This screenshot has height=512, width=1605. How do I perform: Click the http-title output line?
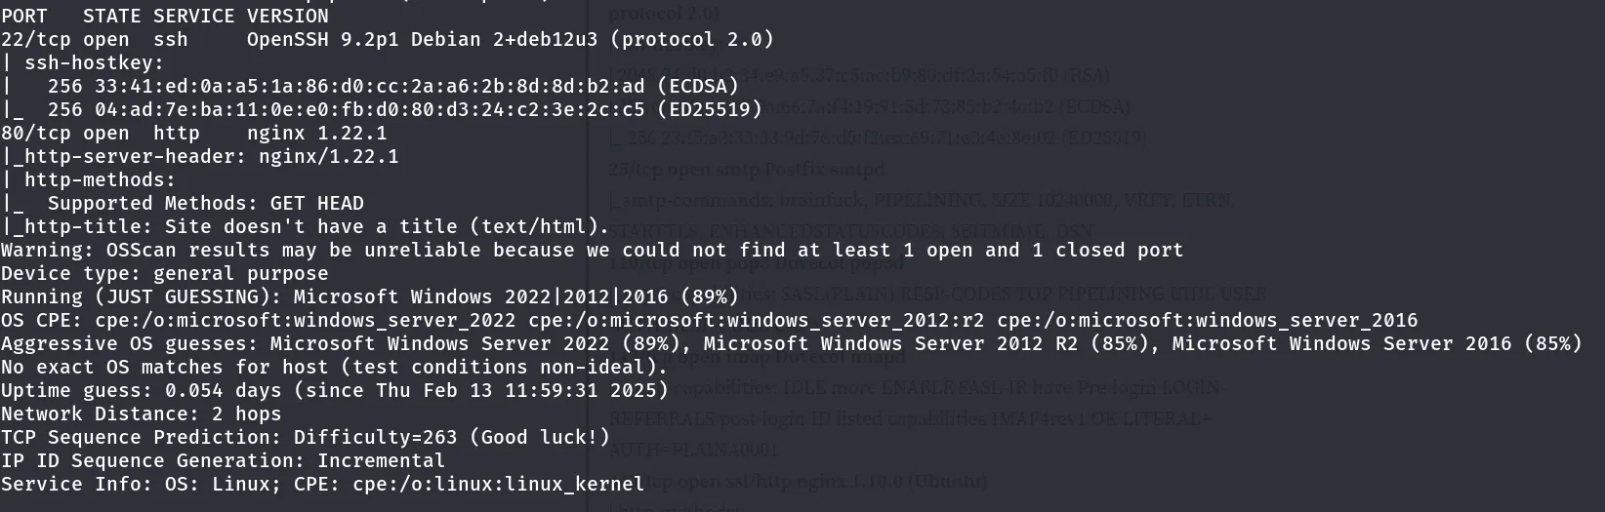(x=306, y=226)
